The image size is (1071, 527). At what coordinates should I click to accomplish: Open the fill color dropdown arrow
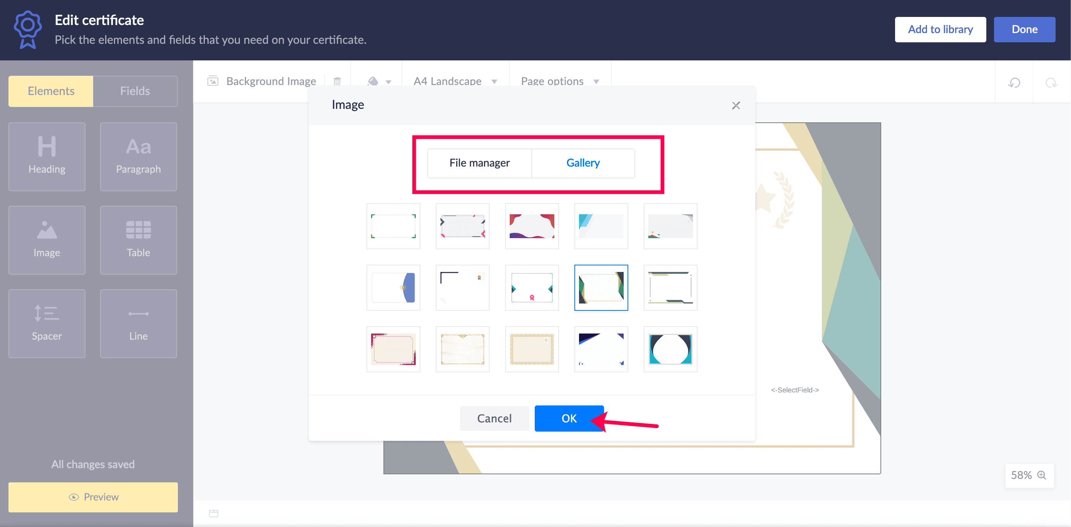pos(388,82)
